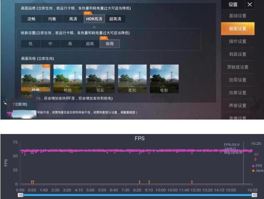The height and width of the screenshot is (199, 264).
Task: Click the 画面风格 section label
Action: (37, 59)
